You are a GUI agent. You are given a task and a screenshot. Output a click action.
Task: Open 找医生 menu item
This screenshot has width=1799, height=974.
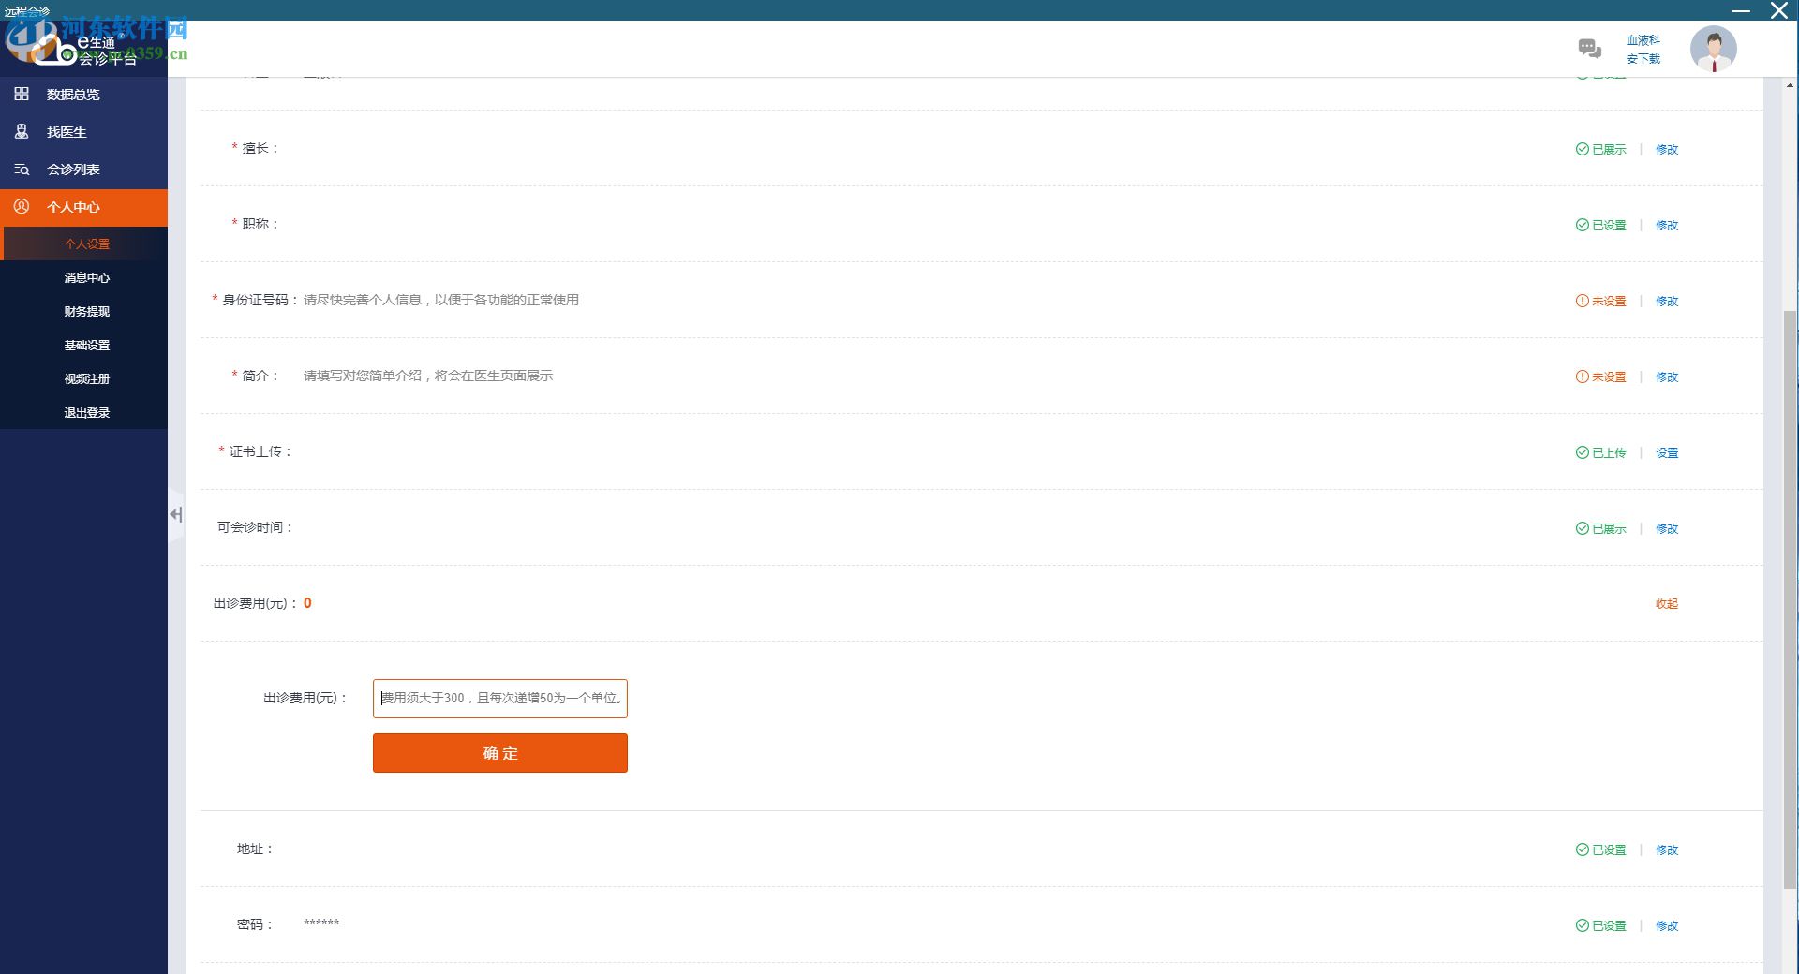83,132
